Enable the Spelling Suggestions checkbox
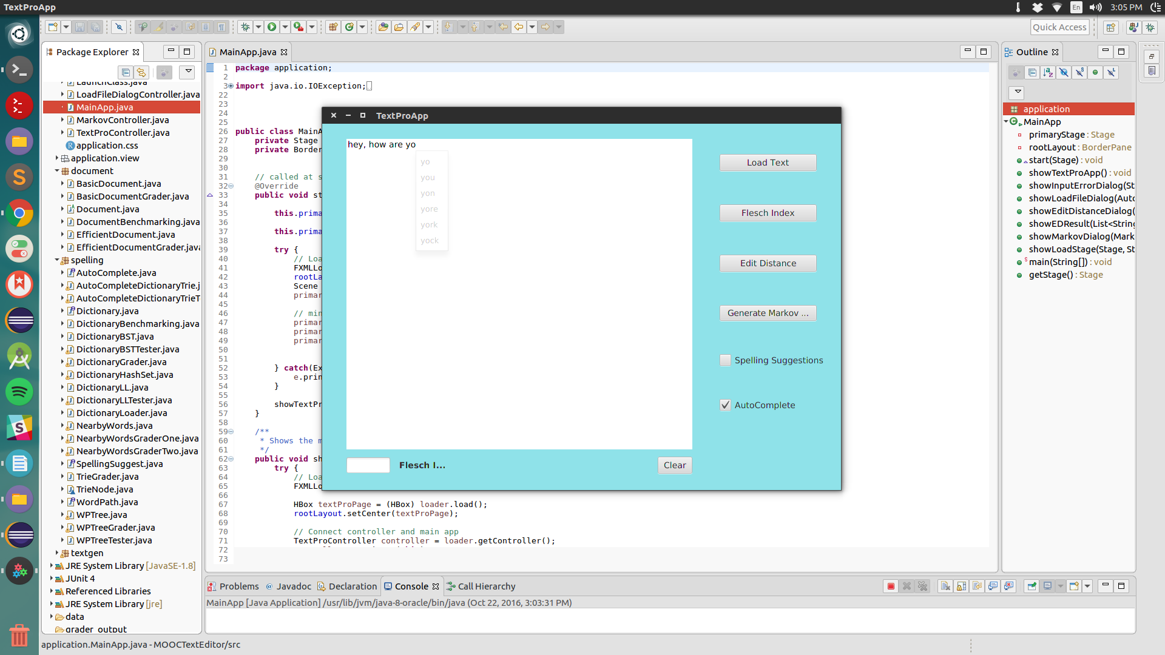 pyautogui.click(x=725, y=360)
